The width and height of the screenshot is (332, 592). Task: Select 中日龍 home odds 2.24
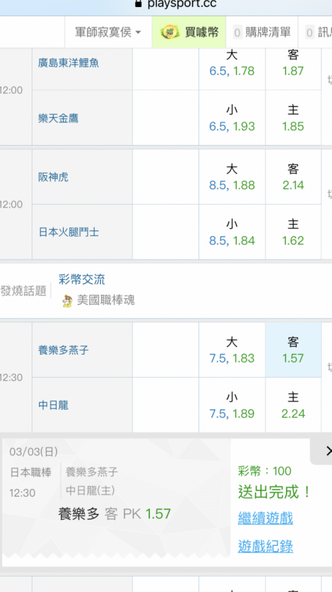pyautogui.click(x=293, y=405)
